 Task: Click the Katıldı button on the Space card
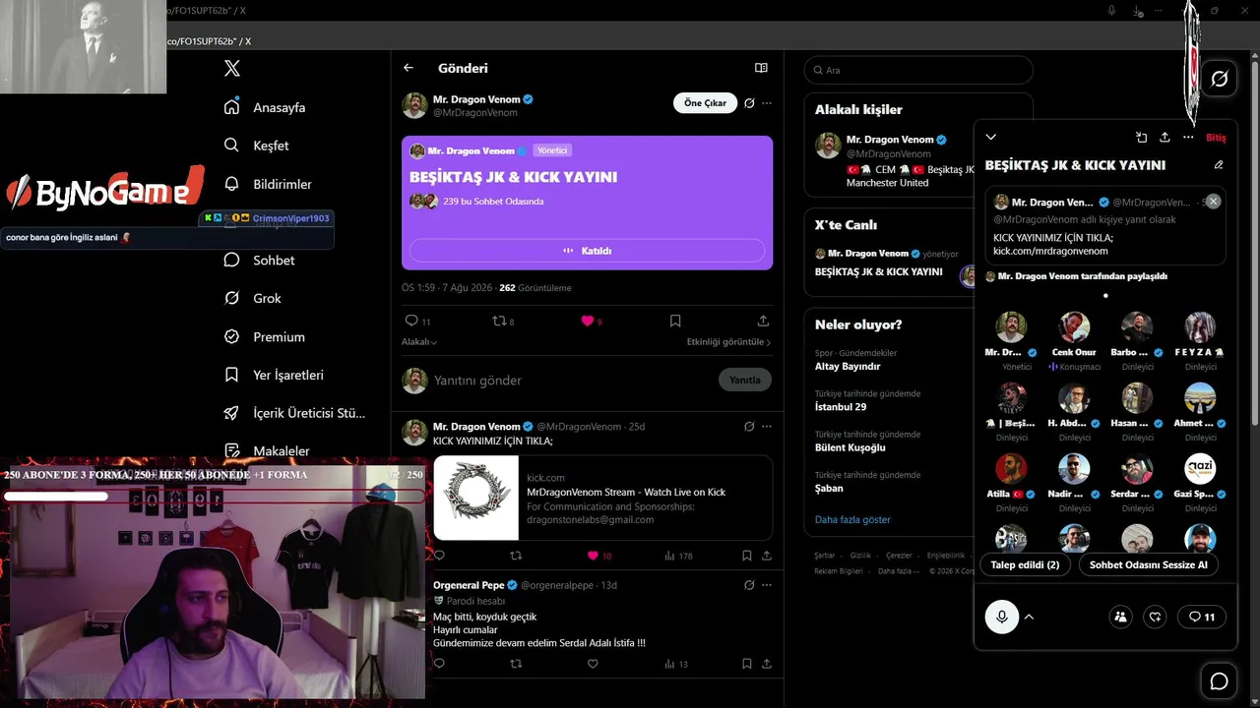pos(587,251)
